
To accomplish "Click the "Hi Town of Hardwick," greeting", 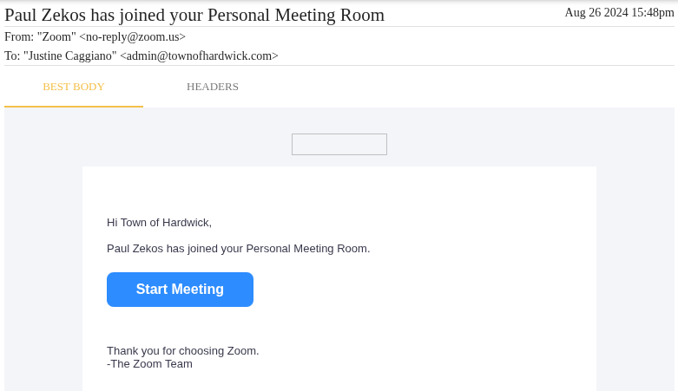I will point(159,223).
